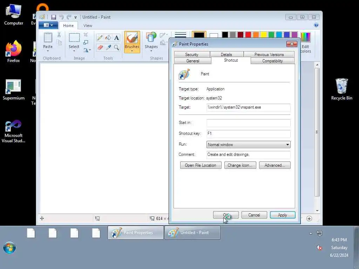Click the OK button
The image size is (359, 269).
[226, 215]
